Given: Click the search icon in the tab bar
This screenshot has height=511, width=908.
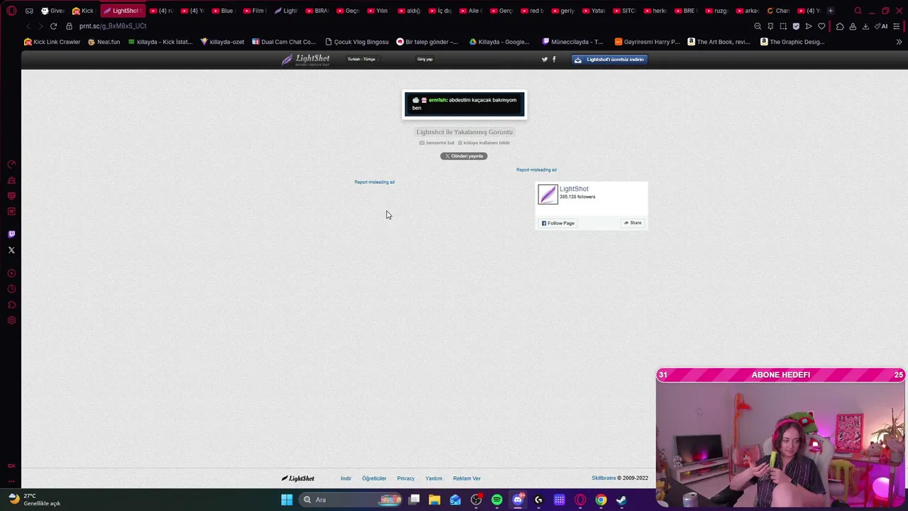Looking at the screenshot, I should pos(858,11).
